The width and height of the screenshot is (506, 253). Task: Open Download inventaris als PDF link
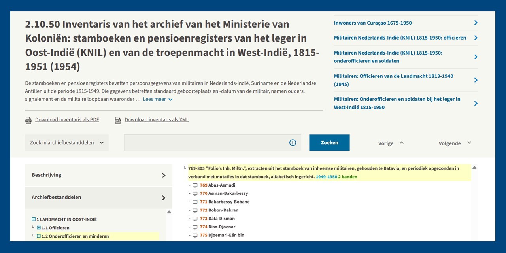click(67, 120)
